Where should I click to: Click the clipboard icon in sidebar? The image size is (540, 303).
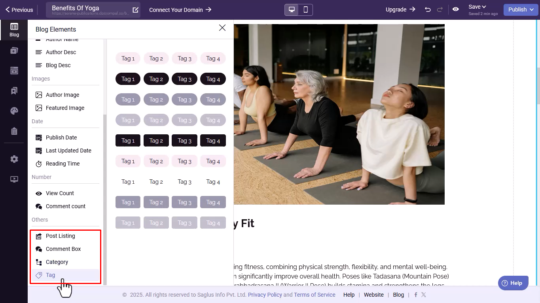click(14, 131)
